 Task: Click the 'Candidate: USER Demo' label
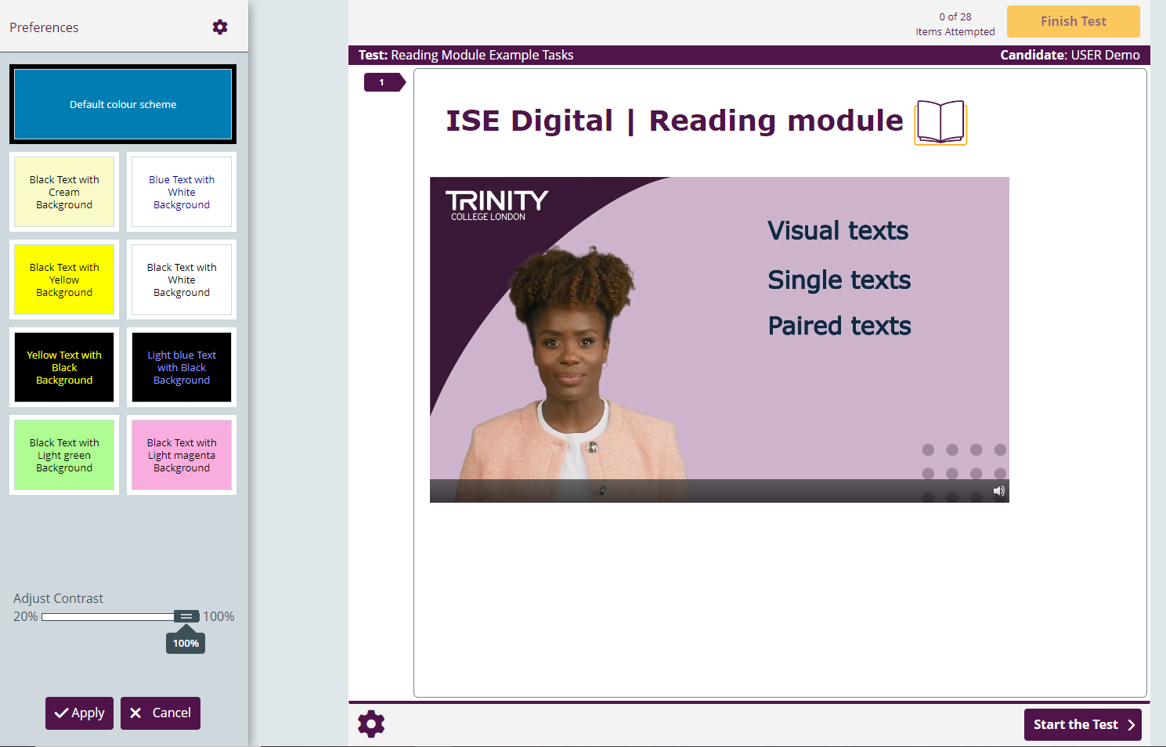[x=1070, y=55]
